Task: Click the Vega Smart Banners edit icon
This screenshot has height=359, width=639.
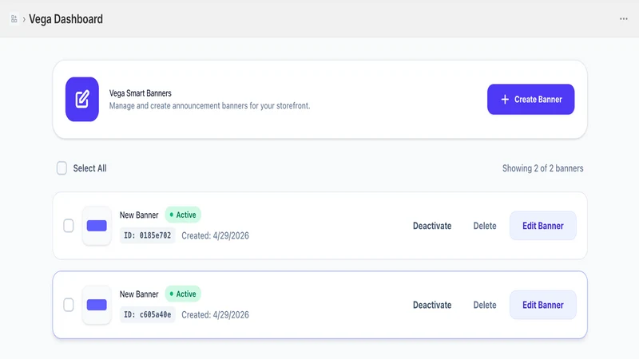Action: (x=82, y=99)
